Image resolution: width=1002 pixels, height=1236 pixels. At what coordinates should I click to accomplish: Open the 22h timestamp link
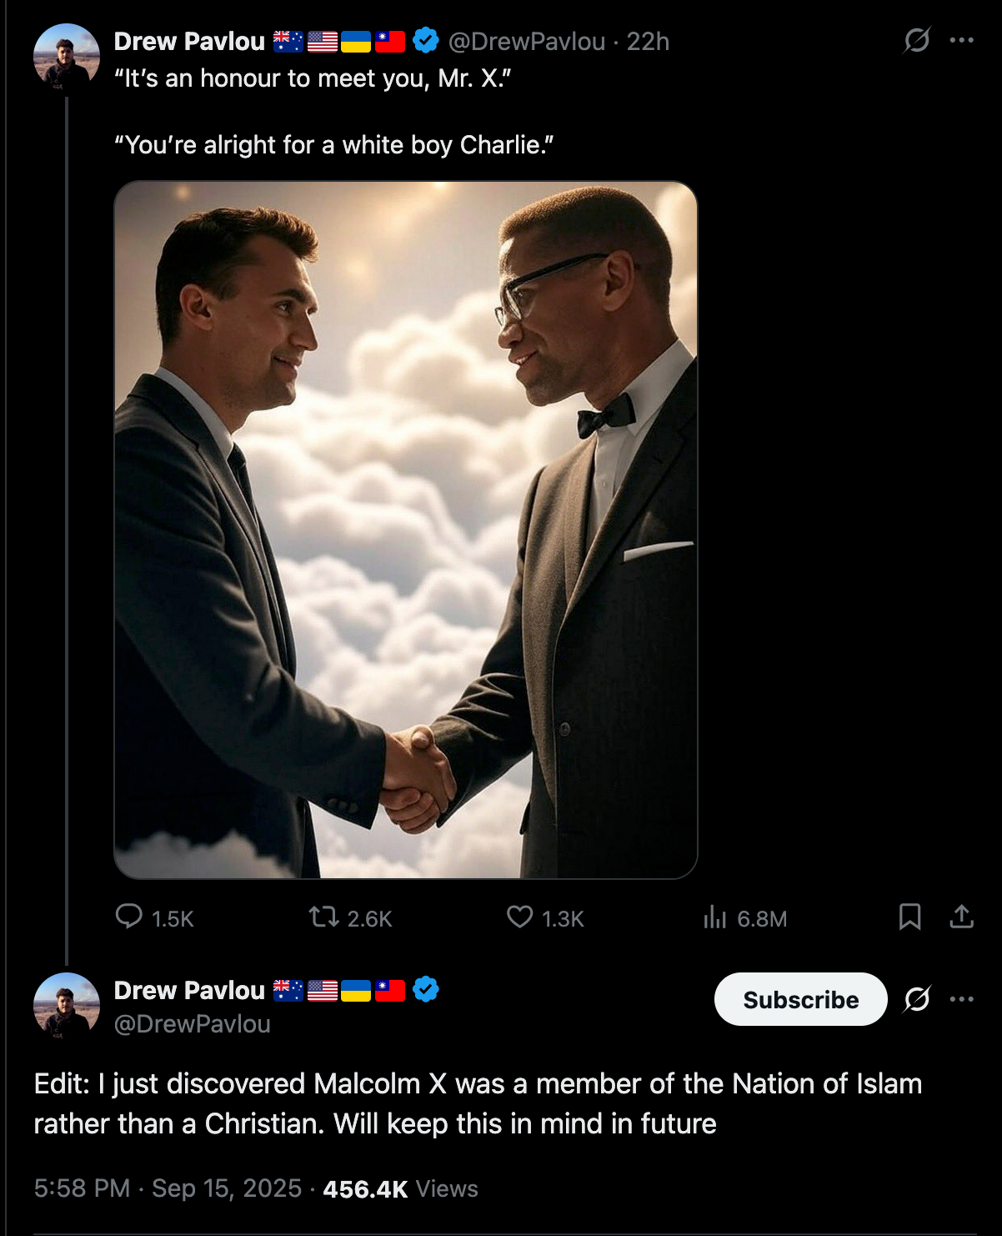click(648, 42)
